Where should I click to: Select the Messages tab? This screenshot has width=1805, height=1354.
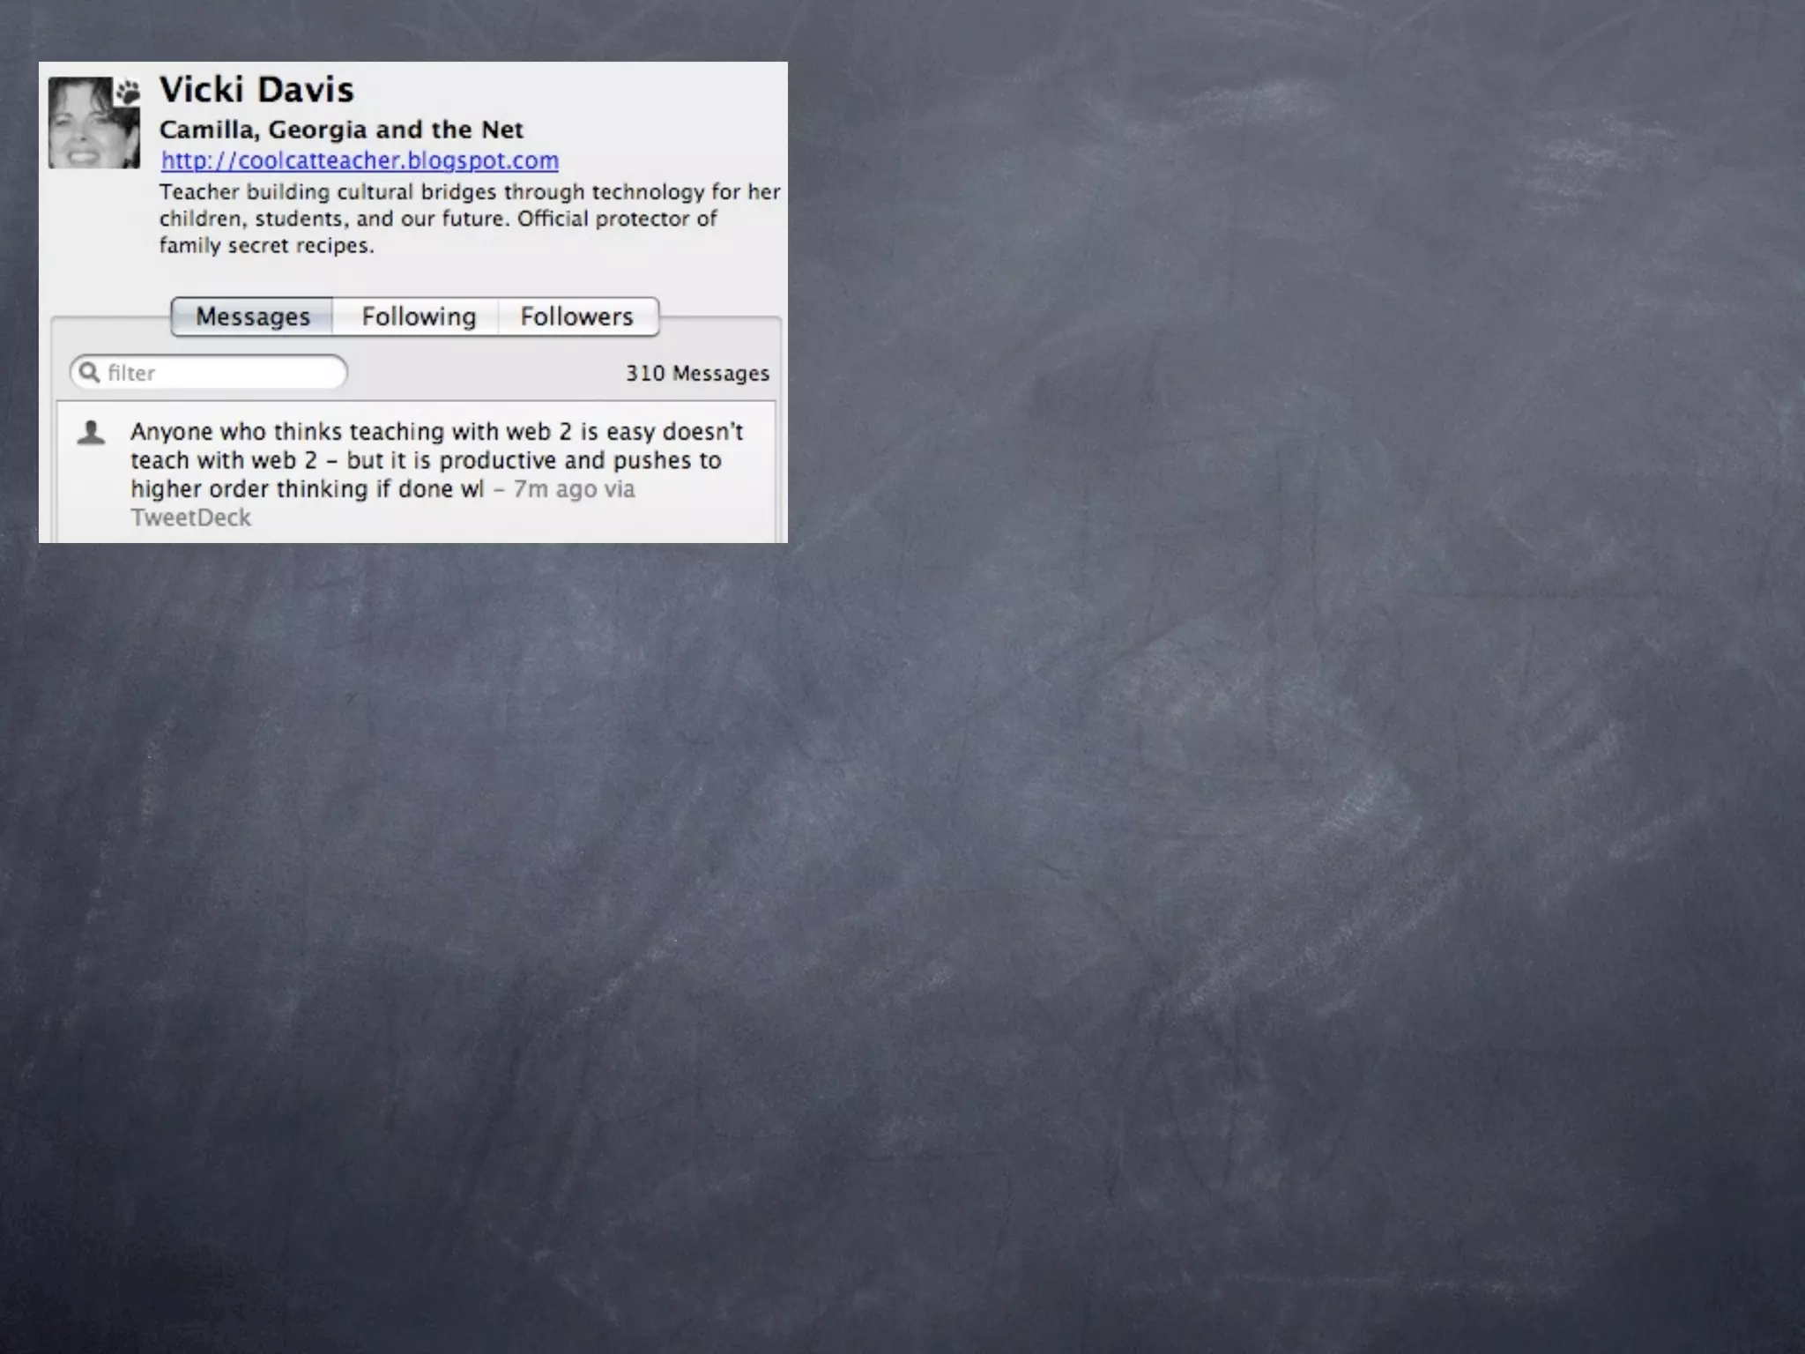click(252, 316)
